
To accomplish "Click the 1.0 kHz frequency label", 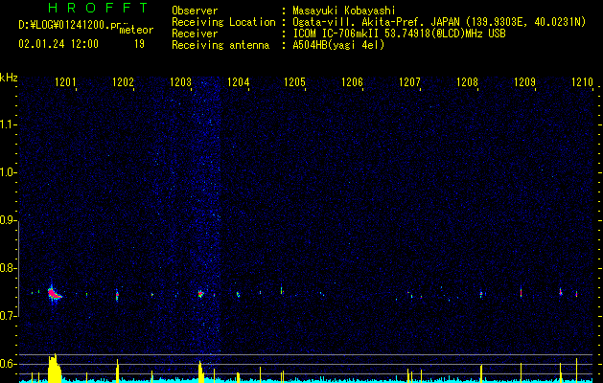I will pyautogui.click(x=9, y=172).
